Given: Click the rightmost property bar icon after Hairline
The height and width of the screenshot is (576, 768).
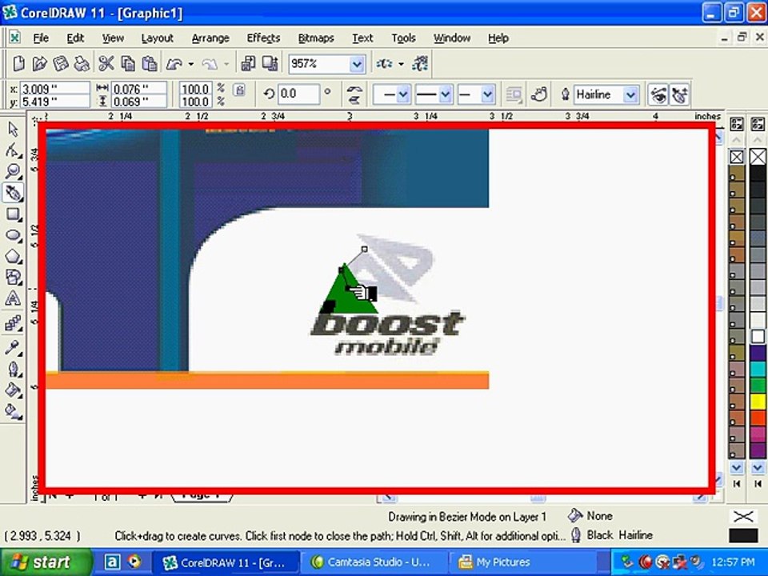Looking at the screenshot, I should 680,94.
